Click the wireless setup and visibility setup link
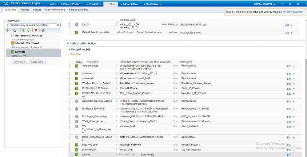This screenshot has width=307, height=157. point(252,12)
